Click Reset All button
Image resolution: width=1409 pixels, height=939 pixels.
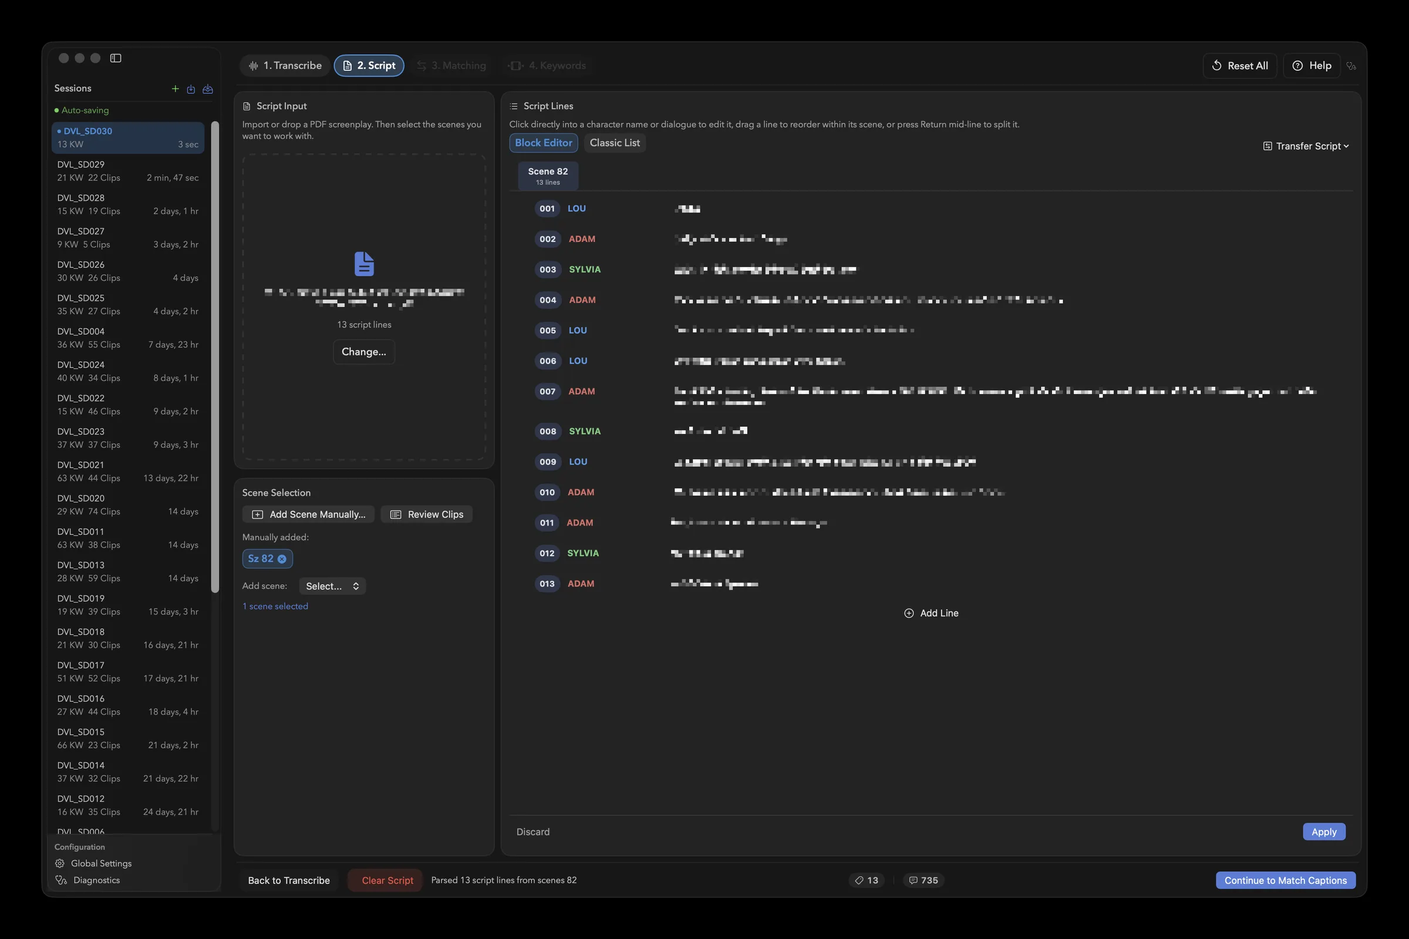1239,66
